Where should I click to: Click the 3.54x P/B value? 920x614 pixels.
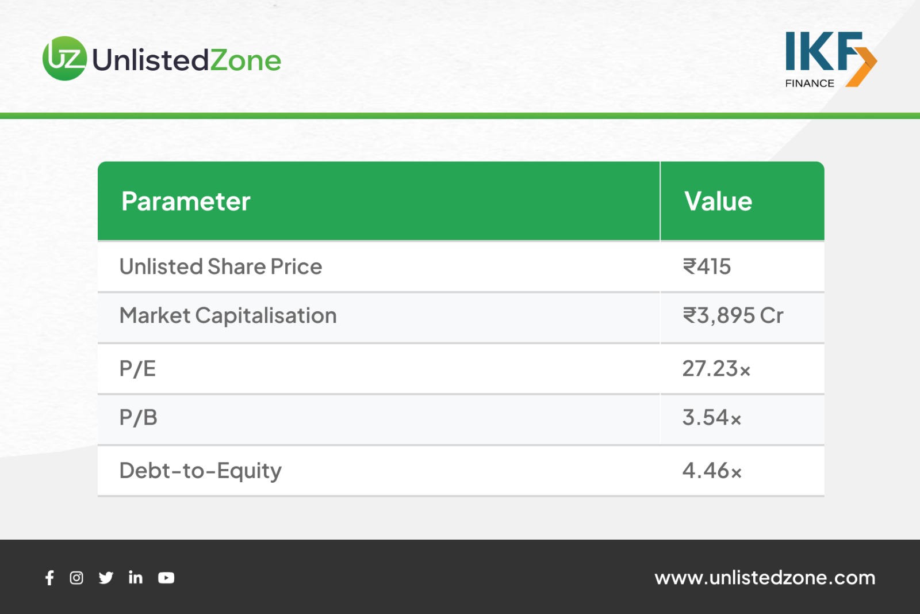pos(712,418)
